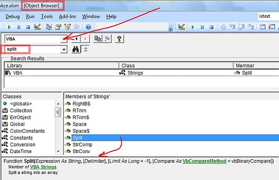Click the blue Help icon on toolbar
The height and width of the screenshot is (180, 279).
click(x=88, y=27)
